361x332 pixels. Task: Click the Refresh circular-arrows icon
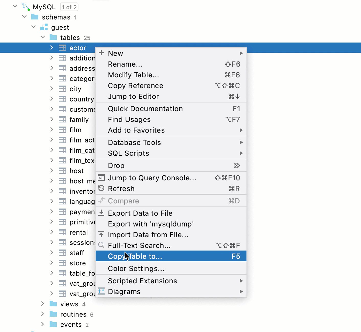click(x=101, y=189)
